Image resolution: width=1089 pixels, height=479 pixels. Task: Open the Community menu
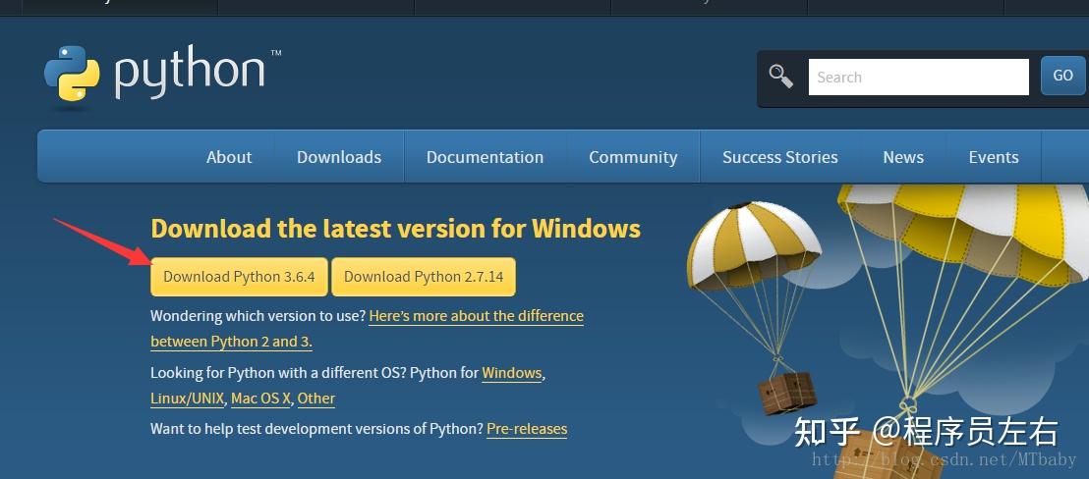click(x=633, y=157)
